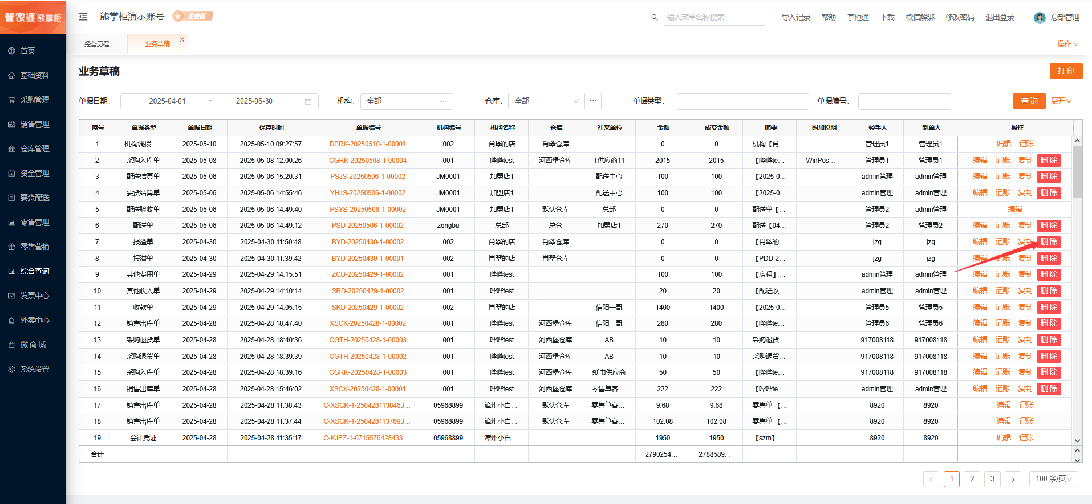Click the user avatar icon beside 总部管理
The height and width of the screenshot is (504, 1092).
click(1040, 18)
